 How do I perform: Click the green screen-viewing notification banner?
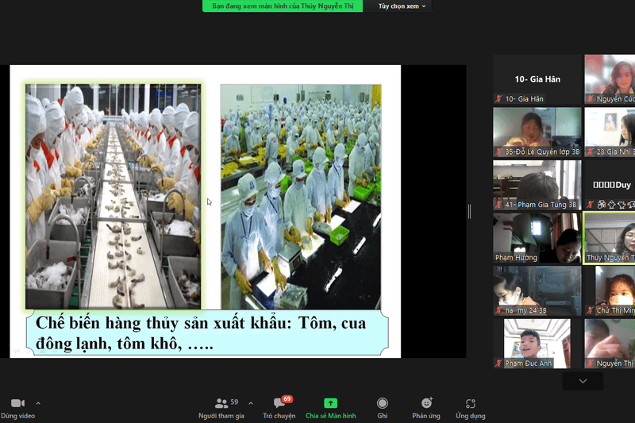click(283, 6)
